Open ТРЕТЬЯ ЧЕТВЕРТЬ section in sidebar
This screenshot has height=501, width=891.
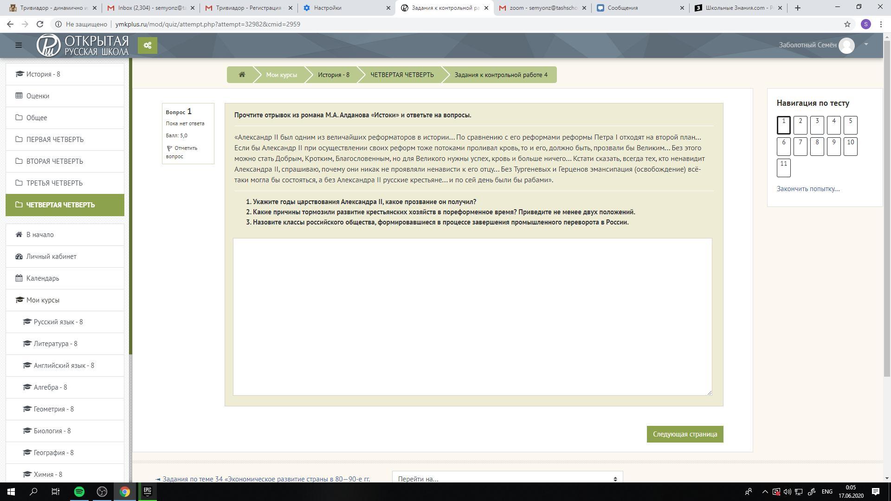54,183
